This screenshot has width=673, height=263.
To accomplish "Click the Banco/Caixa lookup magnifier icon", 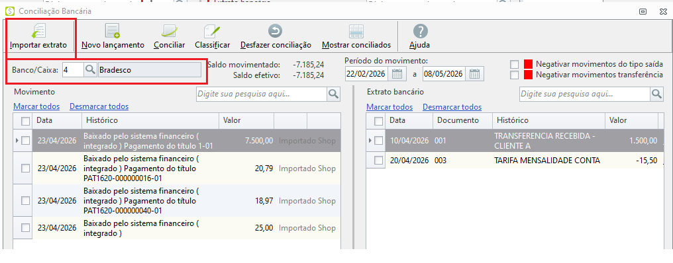I will click(x=90, y=70).
